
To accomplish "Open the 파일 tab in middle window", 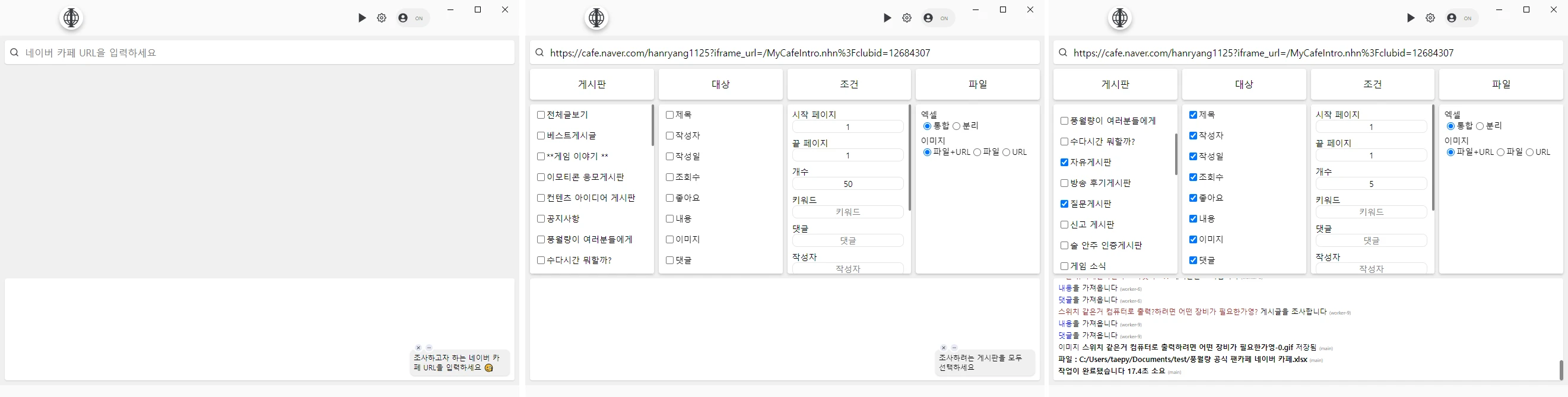I will 977,84.
